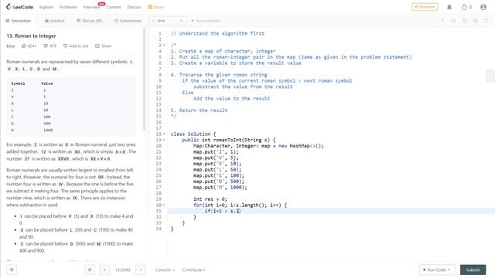Click the description panel scrollbar
The height and width of the screenshot is (278, 495).
coord(144,79)
